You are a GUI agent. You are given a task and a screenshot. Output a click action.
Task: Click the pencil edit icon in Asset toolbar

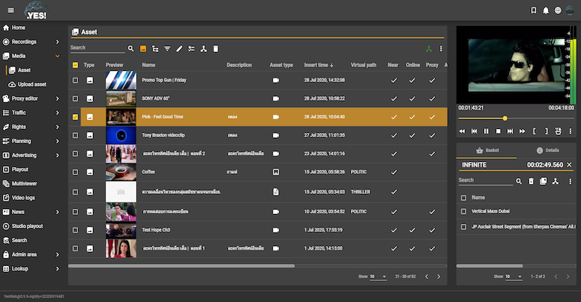[180, 48]
